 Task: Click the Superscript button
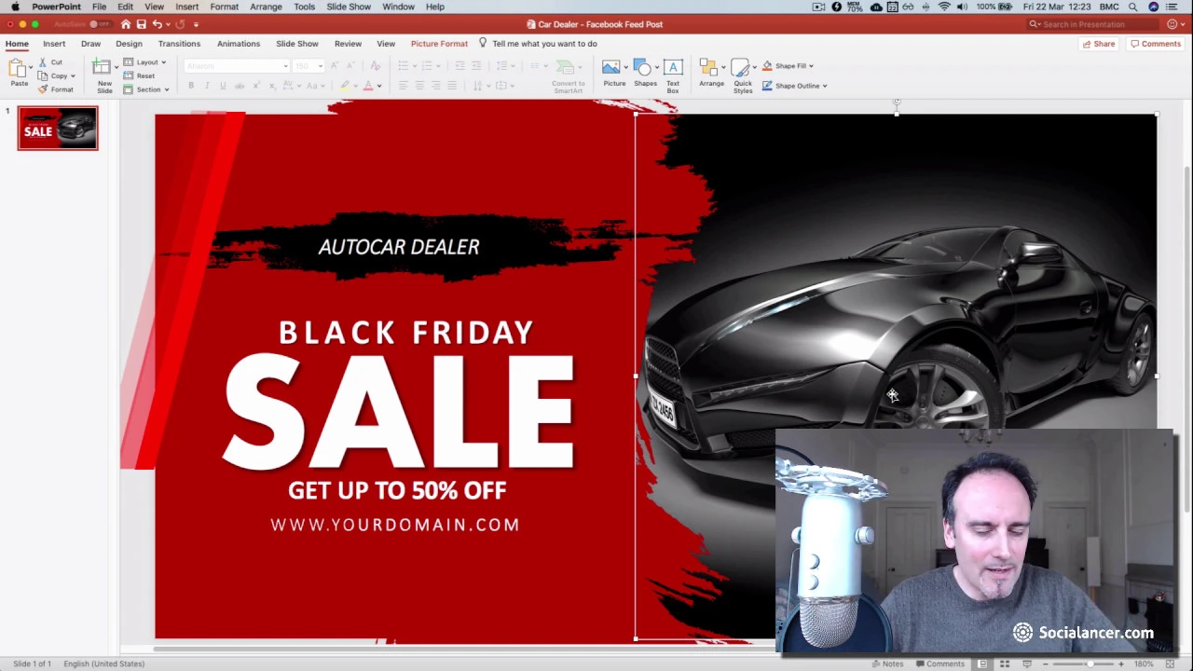[x=256, y=86]
